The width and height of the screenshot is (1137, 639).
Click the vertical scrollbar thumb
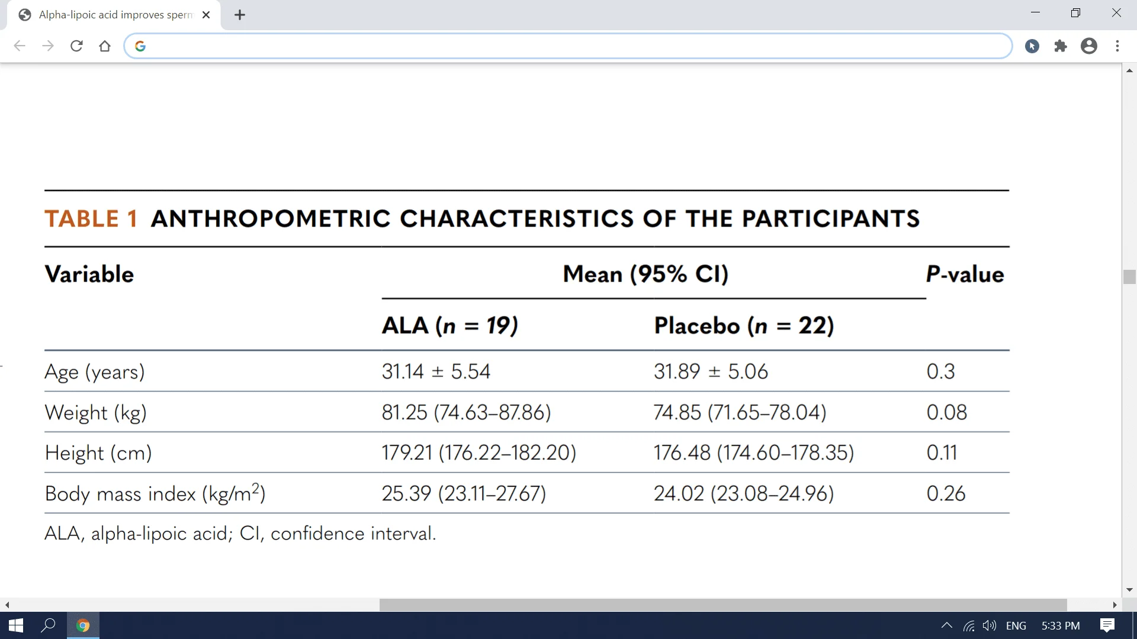click(1129, 277)
